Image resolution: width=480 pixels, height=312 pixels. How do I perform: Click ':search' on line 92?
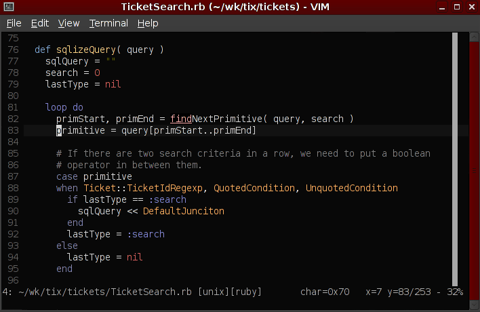click(146, 234)
